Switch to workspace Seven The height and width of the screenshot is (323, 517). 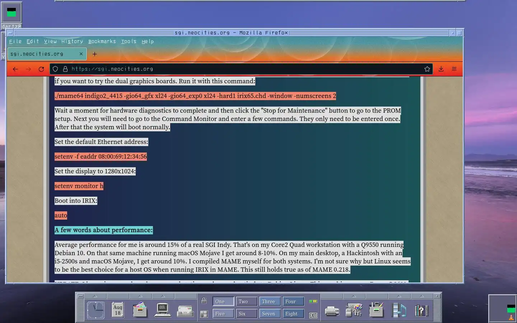(270, 314)
